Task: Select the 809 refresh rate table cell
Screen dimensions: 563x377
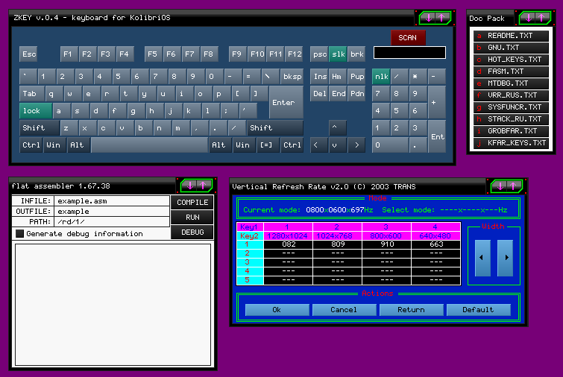Action: click(x=338, y=244)
